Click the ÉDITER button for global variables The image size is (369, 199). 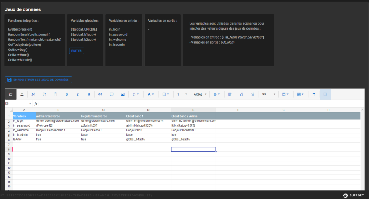(76, 50)
